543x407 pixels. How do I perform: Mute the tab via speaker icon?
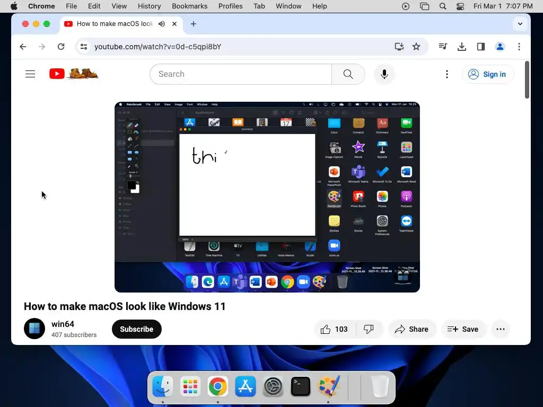(x=162, y=24)
